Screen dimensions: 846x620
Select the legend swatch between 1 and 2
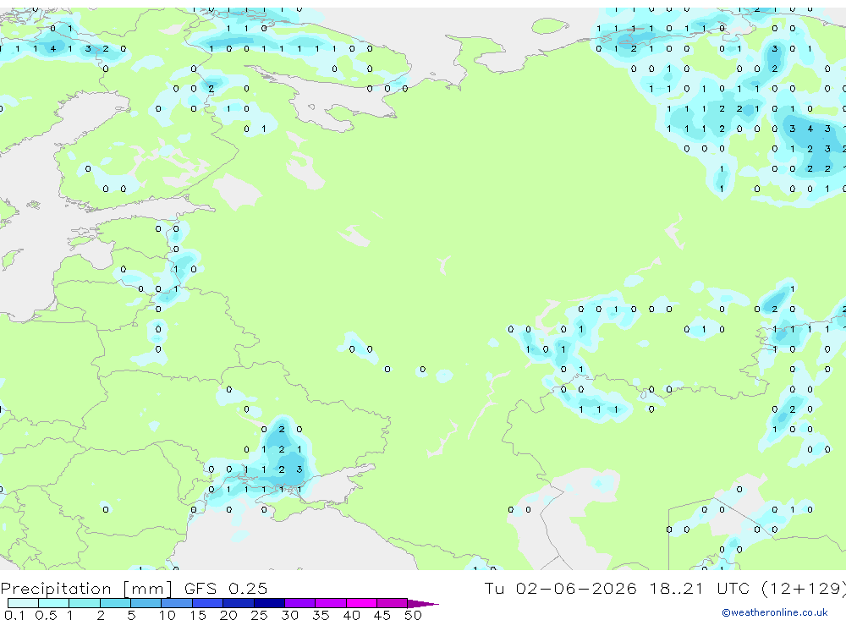click(84, 603)
